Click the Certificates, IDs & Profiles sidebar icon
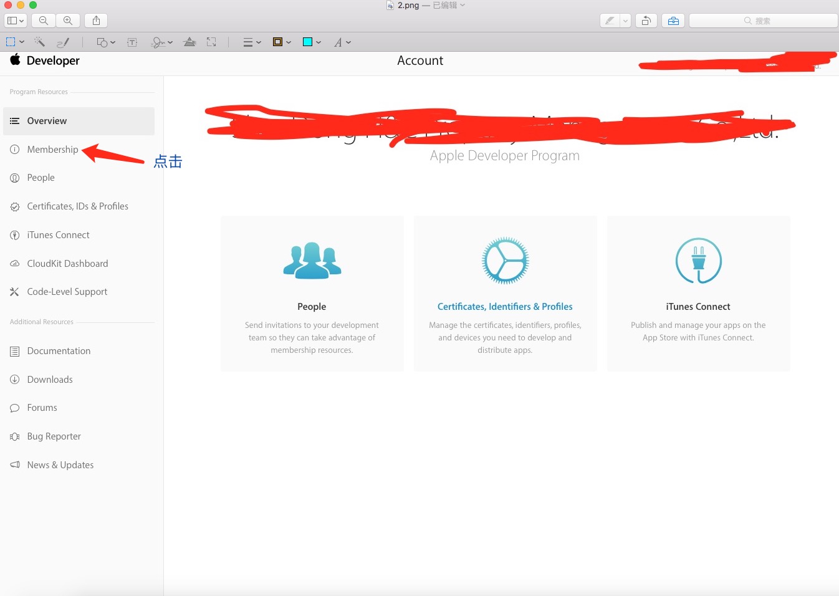Image resolution: width=839 pixels, height=596 pixels. click(x=15, y=206)
